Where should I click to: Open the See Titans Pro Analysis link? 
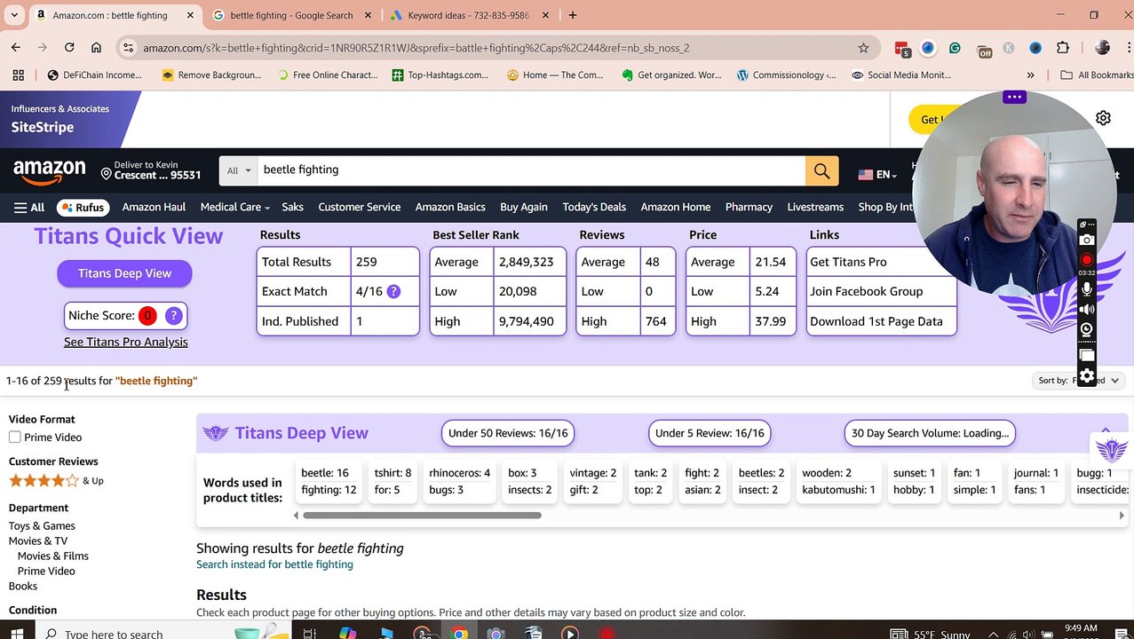(x=125, y=342)
